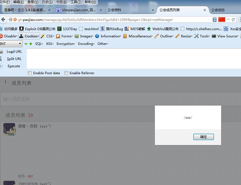Reload the page with refresh icon
Image resolution: width=241 pixels, height=185 pixels.
coord(233,20)
